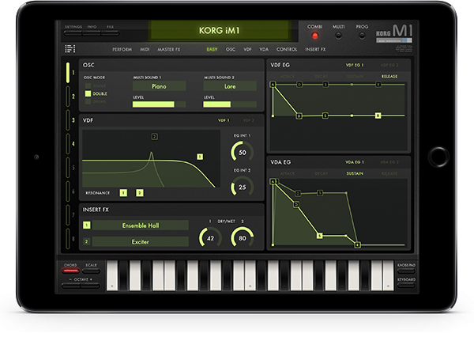Select filter cutoff handle 1 in VDF graph
The image size is (474, 356).
click(200, 157)
